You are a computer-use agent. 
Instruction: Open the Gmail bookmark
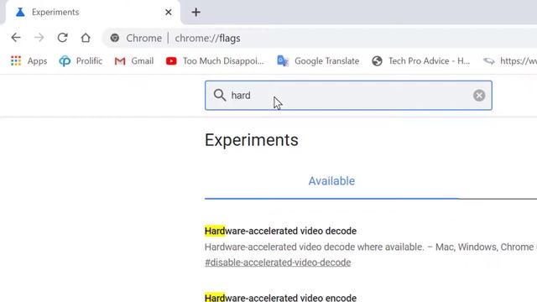[x=134, y=61]
